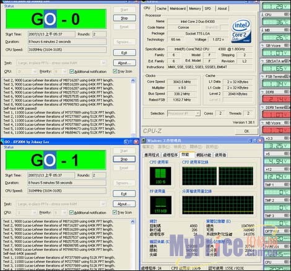Toggle Tray Icon checkbox in the GO-0 window

pos(115,71)
